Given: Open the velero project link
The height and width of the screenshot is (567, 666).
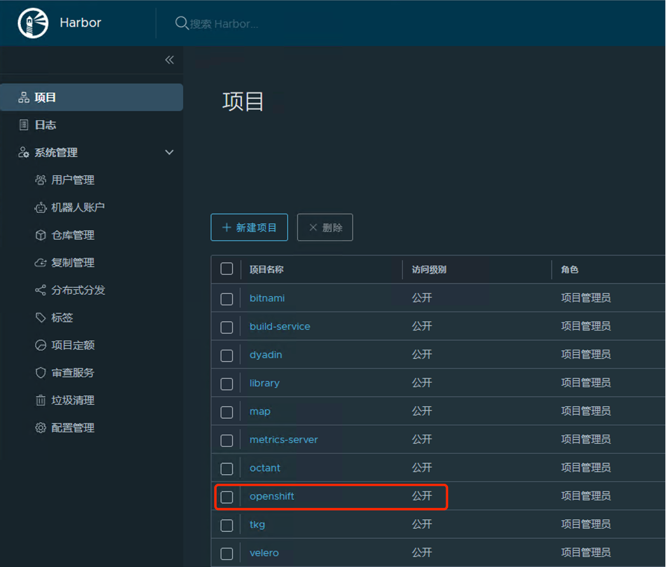Looking at the screenshot, I should tap(264, 553).
